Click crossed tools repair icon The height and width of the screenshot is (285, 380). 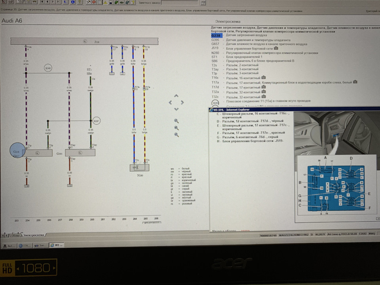pos(88,2)
